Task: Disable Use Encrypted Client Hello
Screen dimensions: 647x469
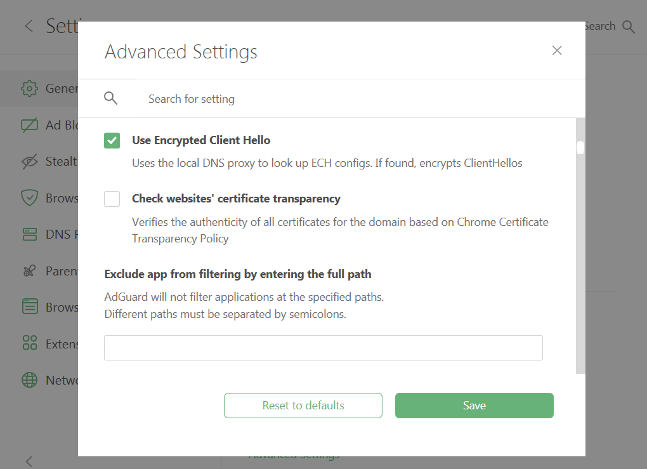Action: pyautogui.click(x=112, y=140)
